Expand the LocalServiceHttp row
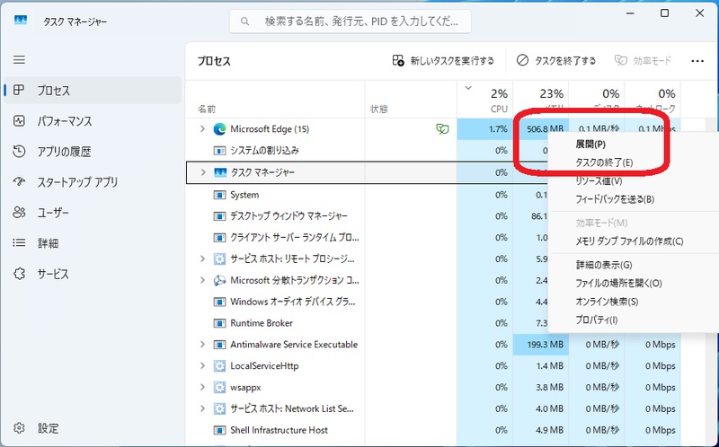This screenshot has width=719, height=447. point(202,366)
